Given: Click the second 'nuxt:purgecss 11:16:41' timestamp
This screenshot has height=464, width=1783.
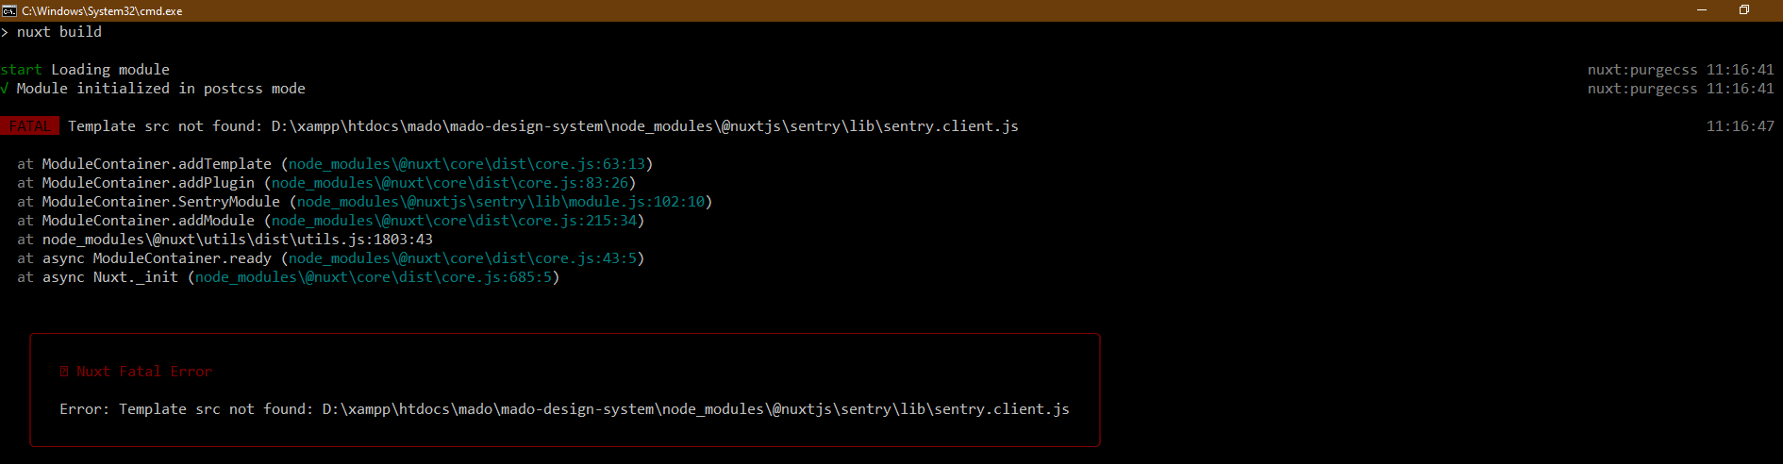Looking at the screenshot, I should click(1680, 89).
